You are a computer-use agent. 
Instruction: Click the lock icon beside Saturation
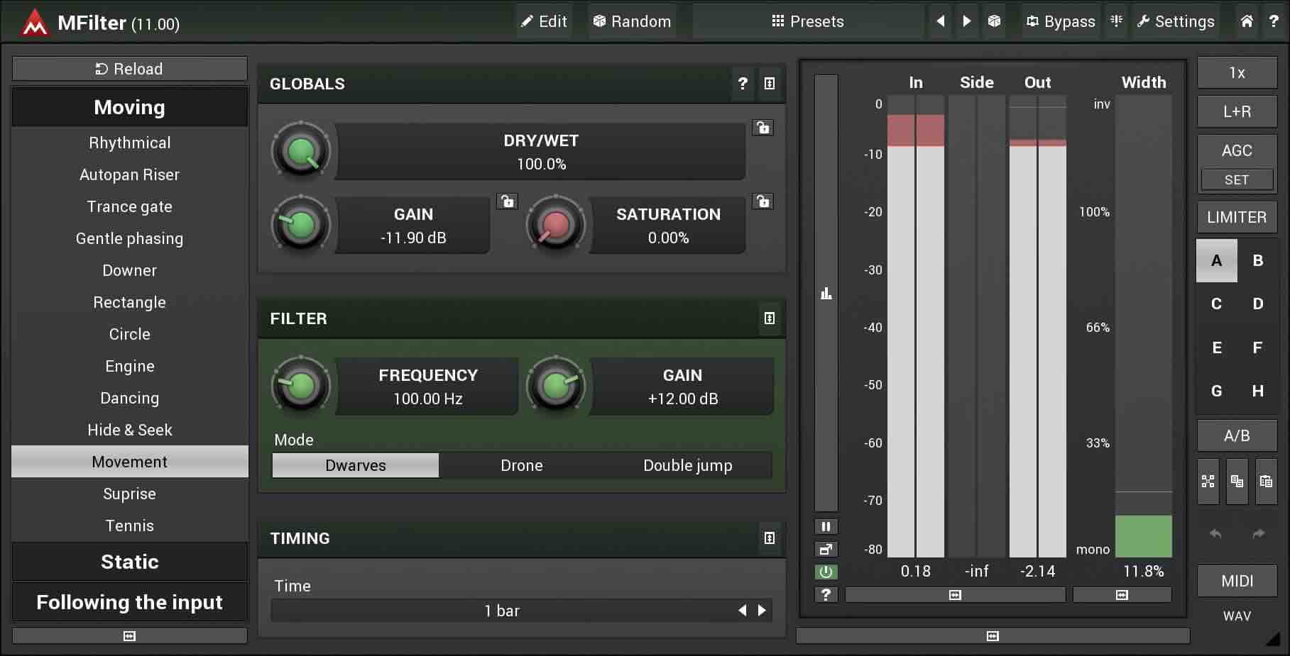point(763,201)
